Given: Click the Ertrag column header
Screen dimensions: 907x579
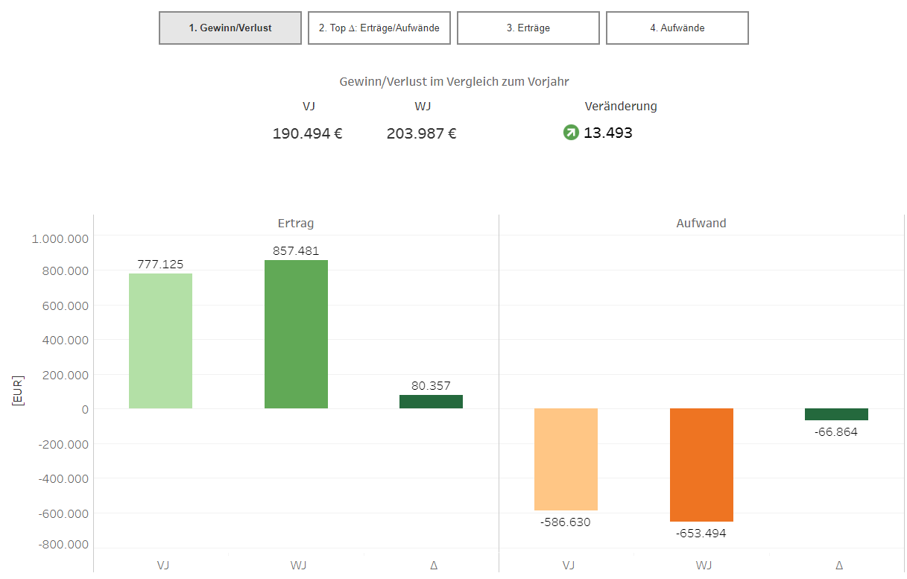Looking at the screenshot, I should pos(296,223).
